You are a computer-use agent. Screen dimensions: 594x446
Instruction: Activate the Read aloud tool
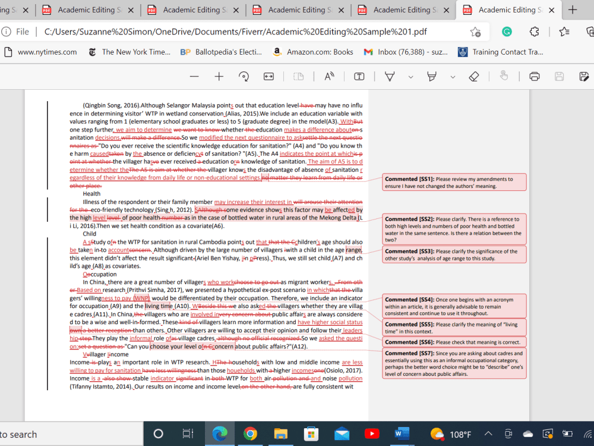tap(329, 76)
